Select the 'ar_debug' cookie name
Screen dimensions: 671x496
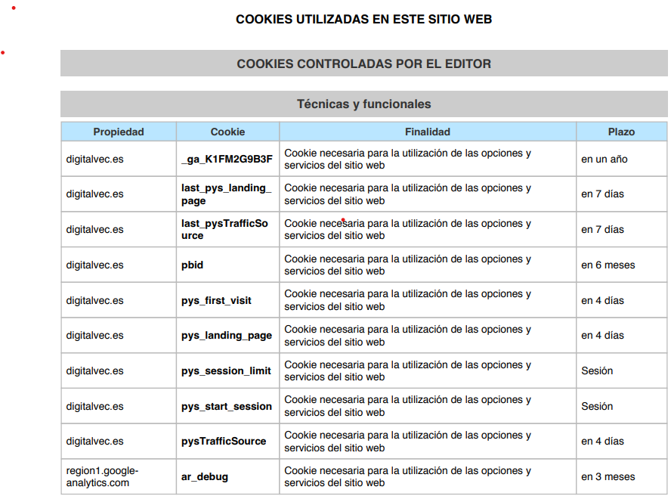pyautogui.click(x=205, y=477)
